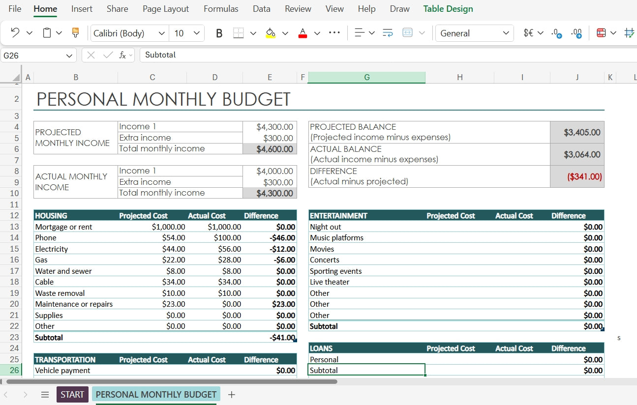The width and height of the screenshot is (637, 405).
Task: Select the Format Painter brush
Action: coord(75,33)
